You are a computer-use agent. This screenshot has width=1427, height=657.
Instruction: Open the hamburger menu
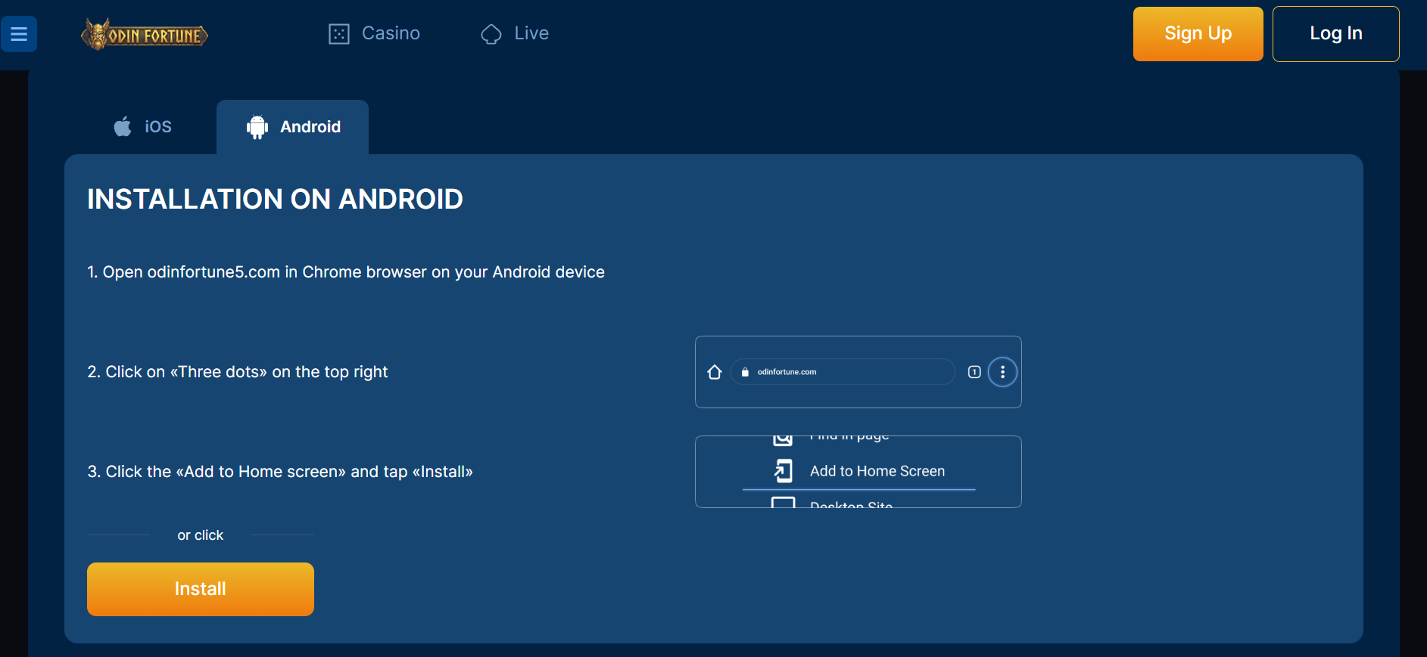[19, 34]
